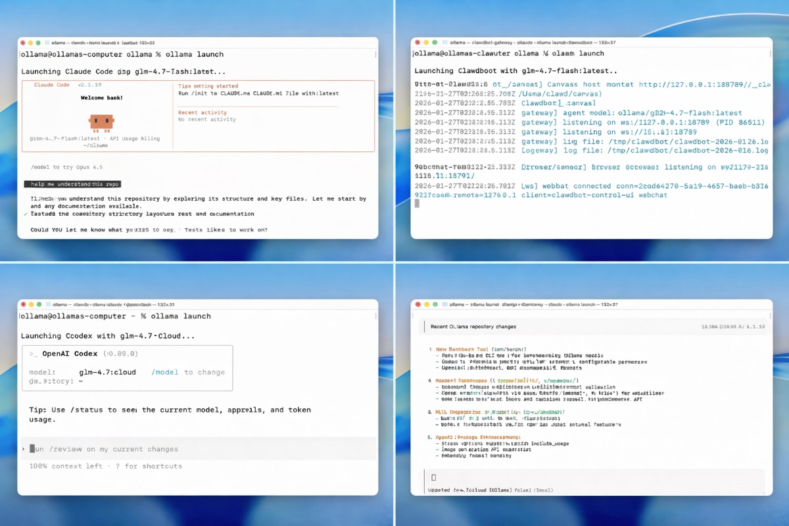Viewport: 789px width, 526px height.
Task: Click 'Browser' listening log line in Clawdbot window
Action: click(592, 168)
